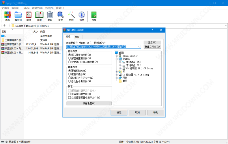Select 仅更新已经存在的文件(F) option
228x144 pixels.
pyautogui.click(x=83, y=62)
